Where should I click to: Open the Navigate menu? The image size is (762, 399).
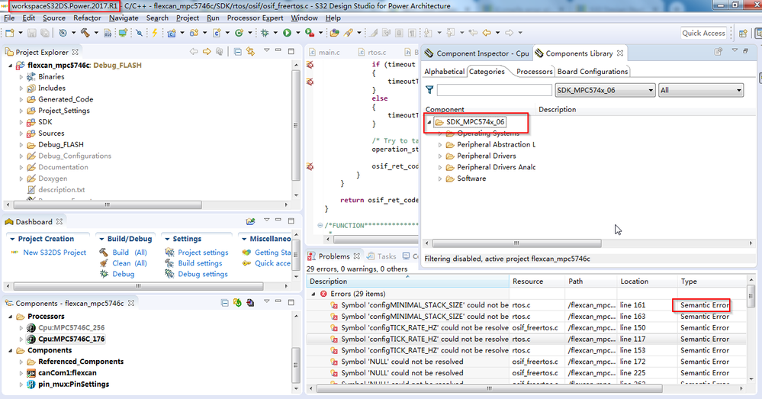tap(124, 18)
